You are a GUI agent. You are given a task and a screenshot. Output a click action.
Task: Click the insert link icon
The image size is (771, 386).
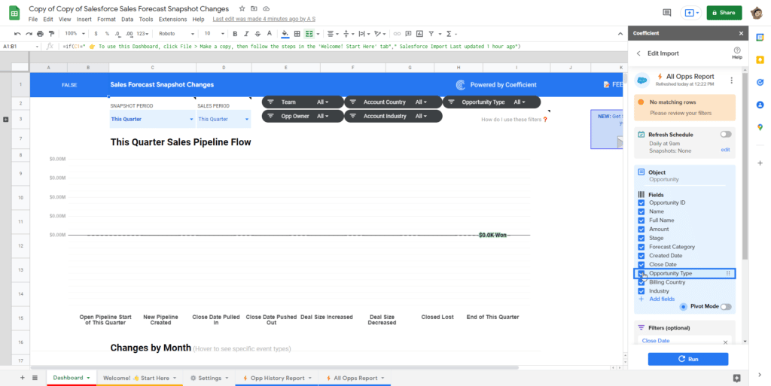[x=396, y=34]
